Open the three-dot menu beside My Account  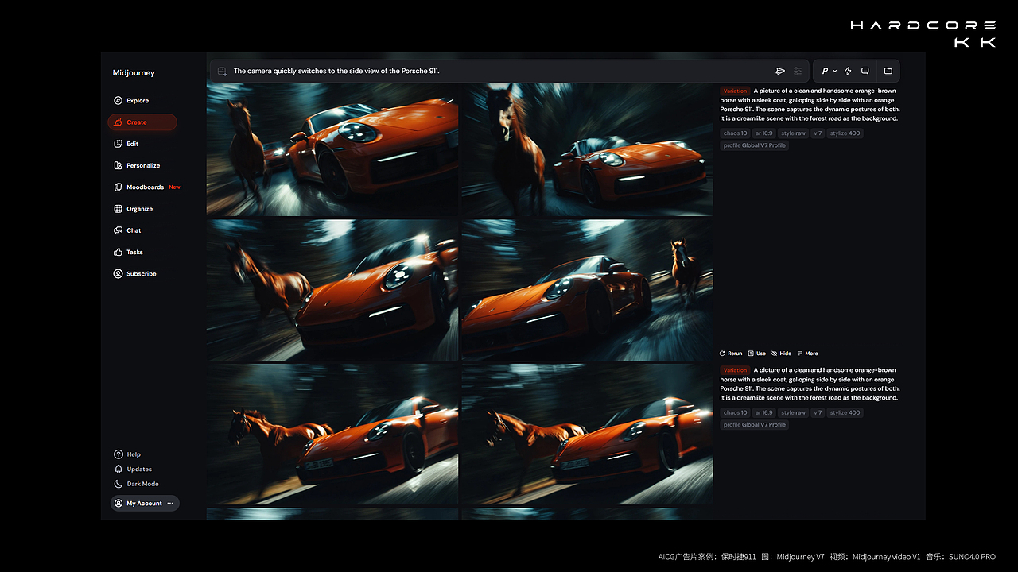tap(170, 504)
